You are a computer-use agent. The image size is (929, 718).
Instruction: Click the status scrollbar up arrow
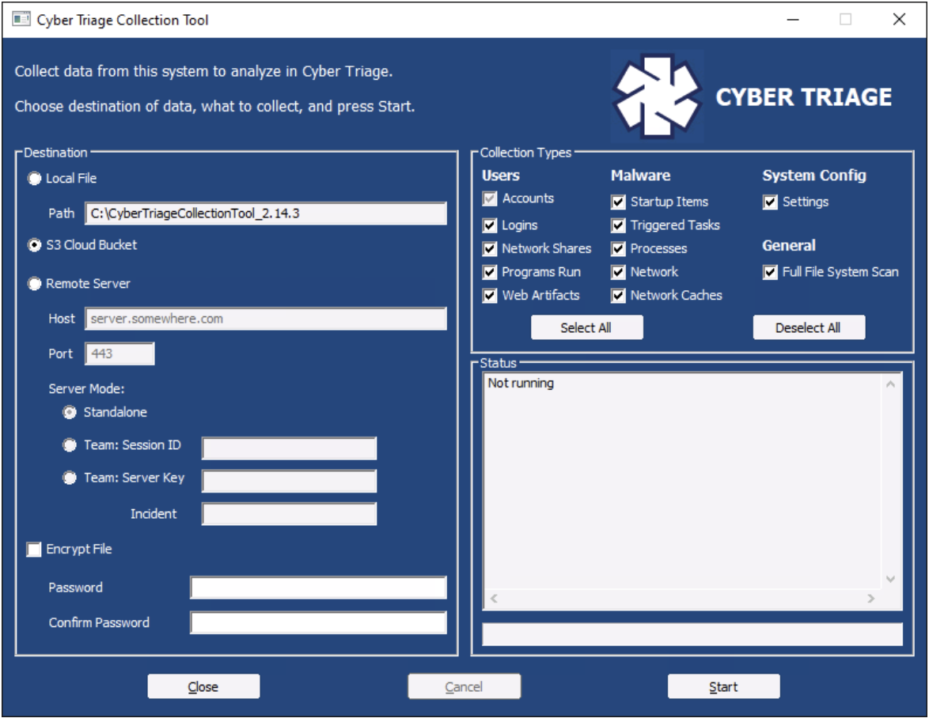coord(890,384)
